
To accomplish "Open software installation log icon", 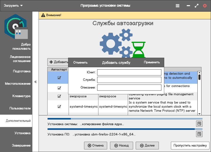I will (199, 134).
